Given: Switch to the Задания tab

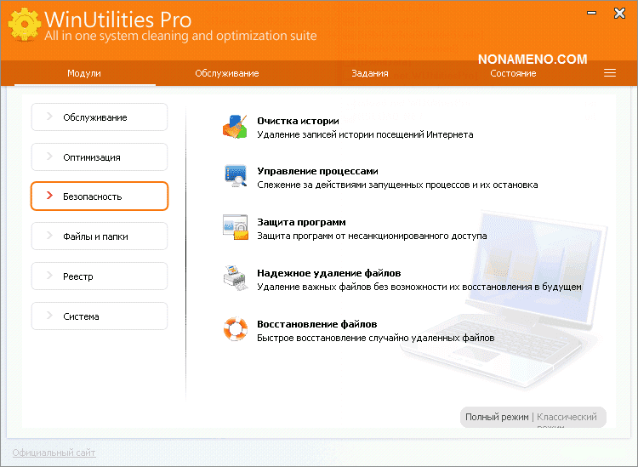Looking at the screenshot, I should (x=369, y=73).
